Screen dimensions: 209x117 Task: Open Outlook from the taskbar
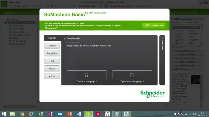click(60, 114)
